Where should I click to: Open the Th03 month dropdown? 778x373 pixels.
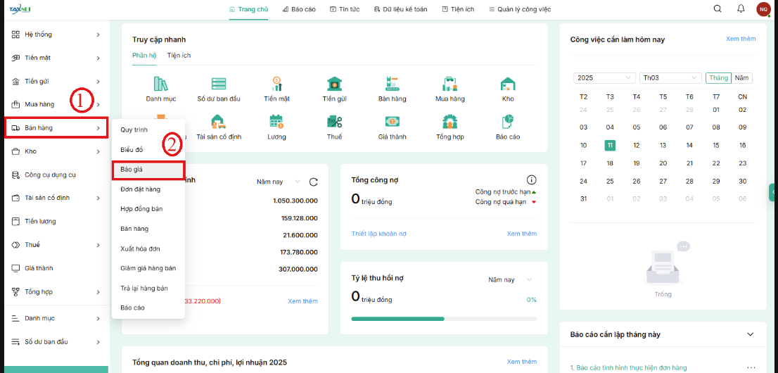[670, 78]
